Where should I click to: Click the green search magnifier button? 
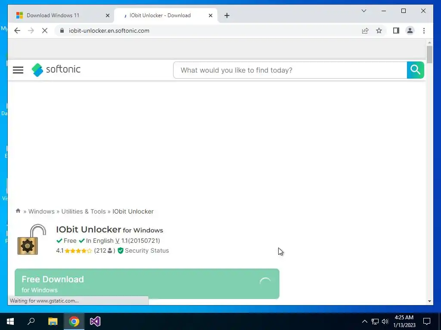coord(415,70)
